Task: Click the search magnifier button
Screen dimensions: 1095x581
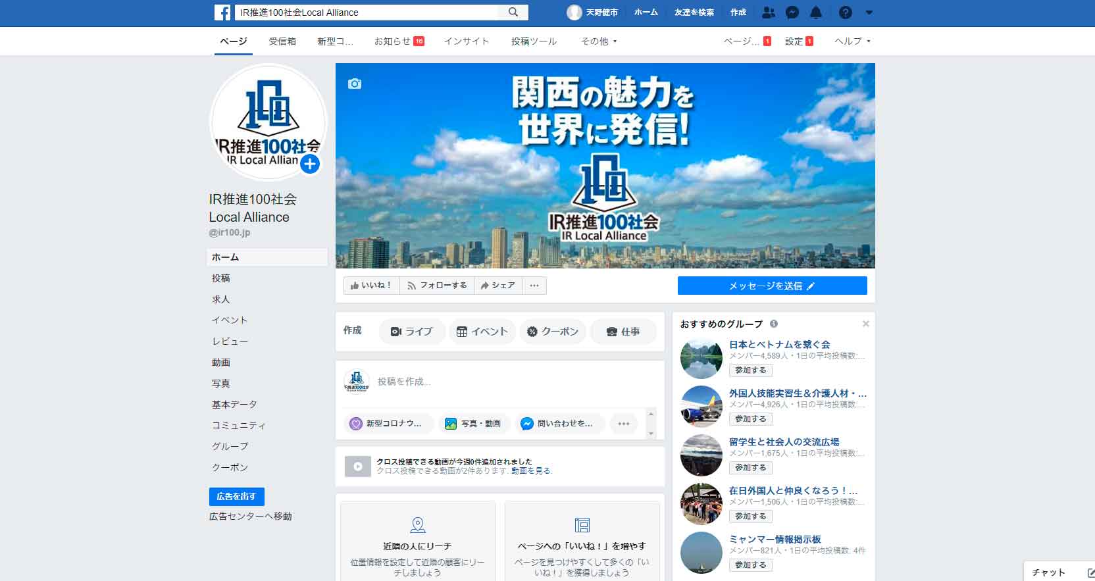Action: click(513, 13)
